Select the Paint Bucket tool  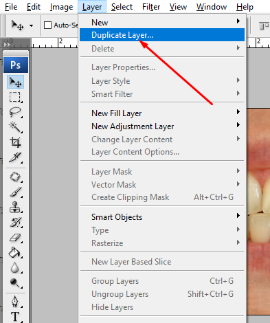click(x=15, y=252)
